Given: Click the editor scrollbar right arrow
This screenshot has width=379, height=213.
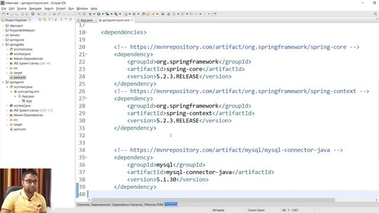Looking at the screenshot, I should (376, 200).
